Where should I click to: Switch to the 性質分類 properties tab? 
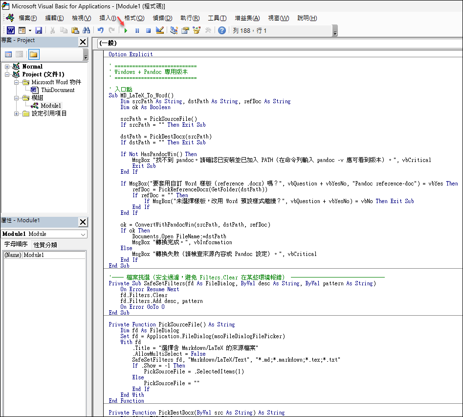coord(45,245)
